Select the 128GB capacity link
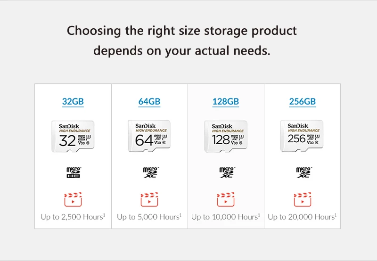 pos(226,101)
